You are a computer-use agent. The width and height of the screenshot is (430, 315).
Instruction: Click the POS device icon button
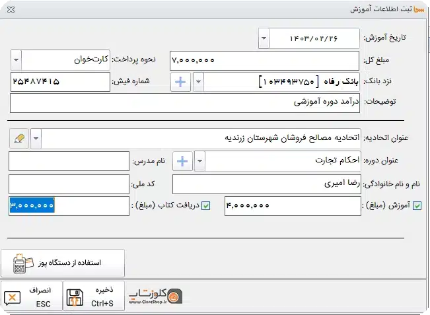pyautogui.click(x=63, y=263)
